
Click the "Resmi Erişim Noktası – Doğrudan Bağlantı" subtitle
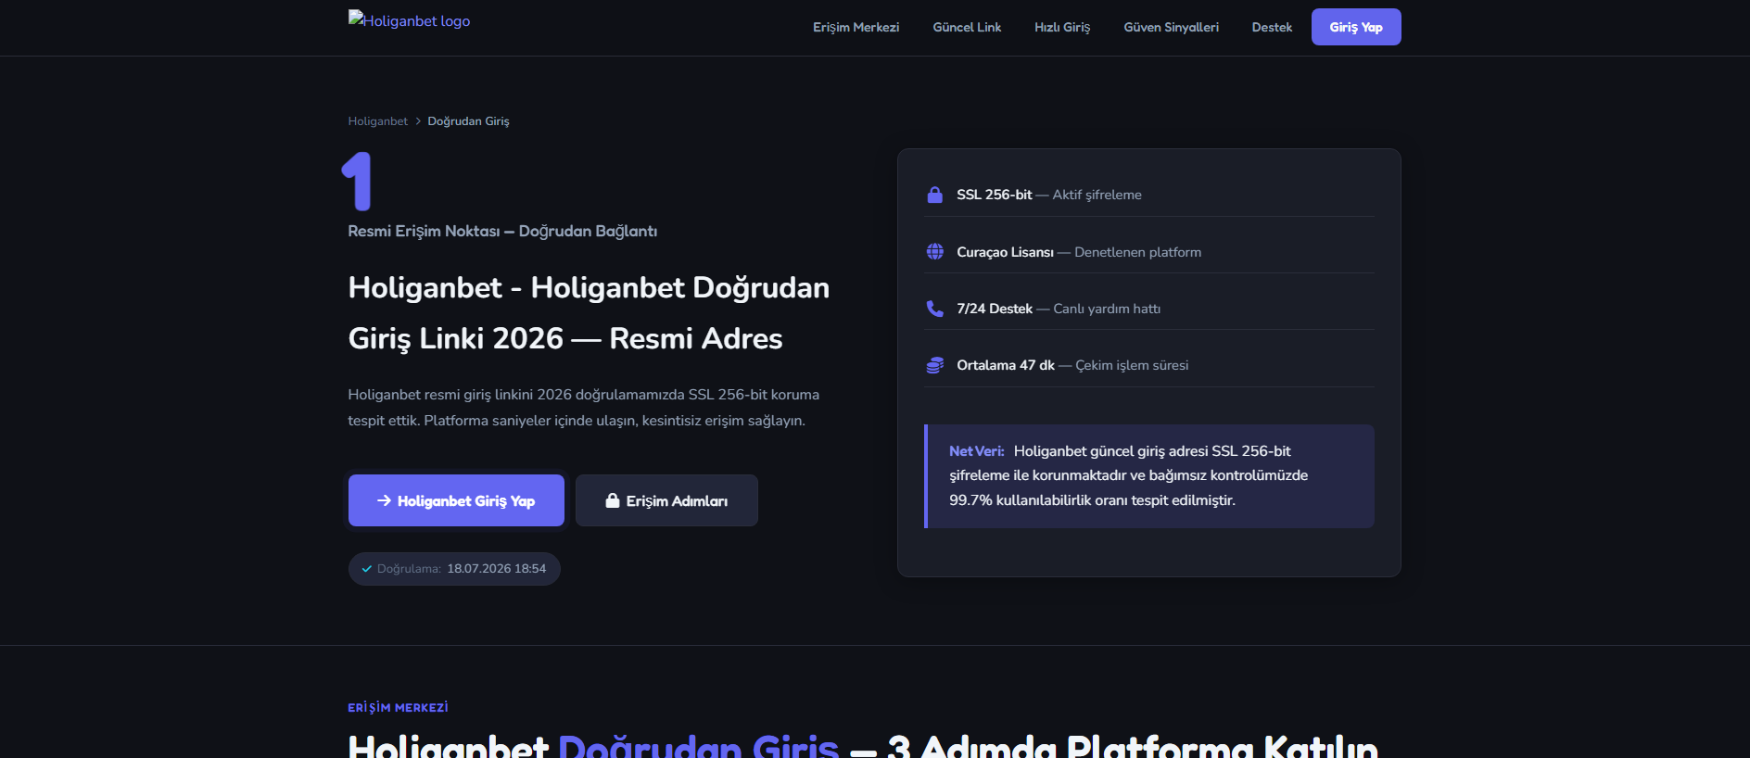(x=502, y=231)
